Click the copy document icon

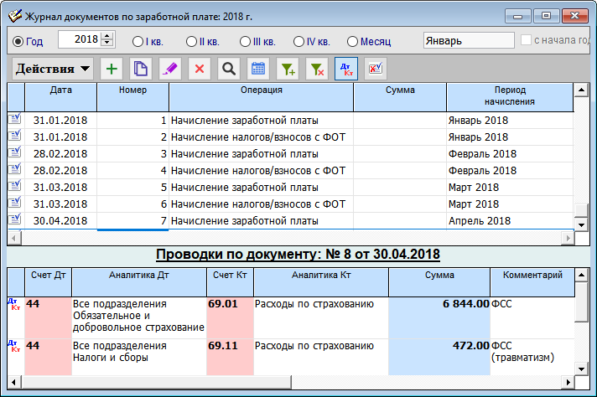141,69
